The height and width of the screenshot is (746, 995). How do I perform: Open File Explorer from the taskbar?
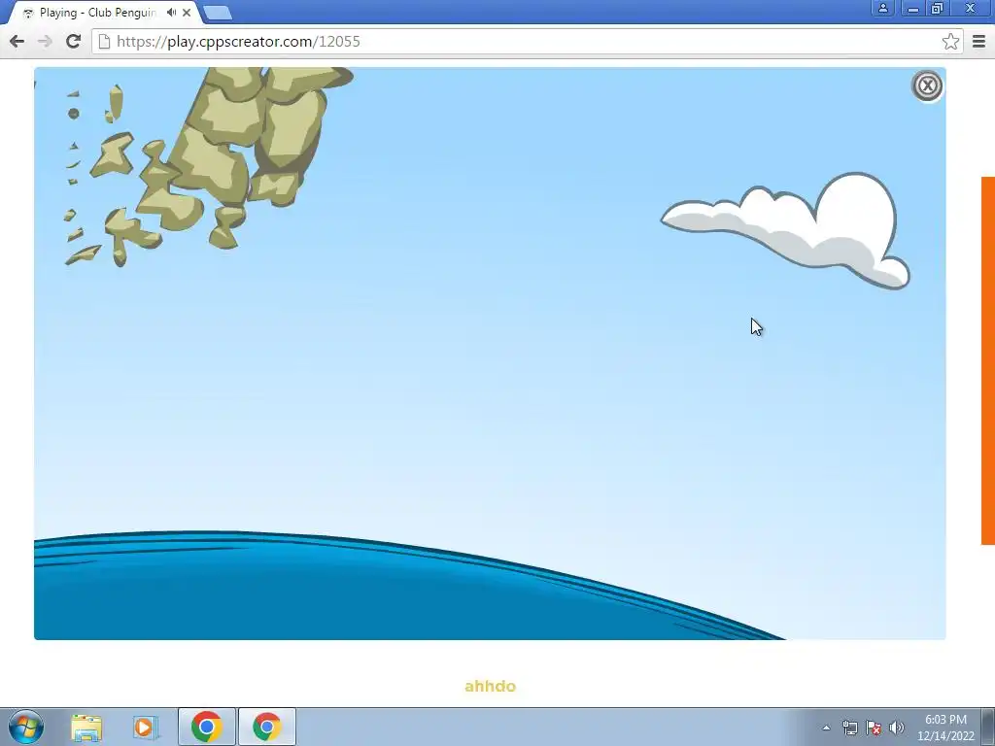click(86, 727)
